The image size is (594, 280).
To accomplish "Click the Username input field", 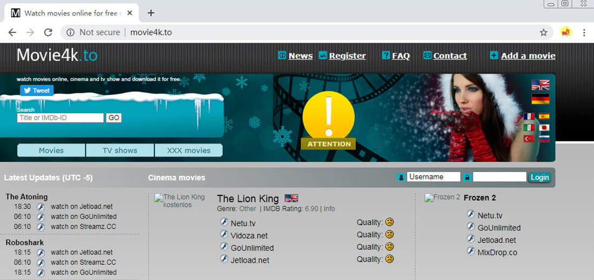I will [x=434, y=177].
